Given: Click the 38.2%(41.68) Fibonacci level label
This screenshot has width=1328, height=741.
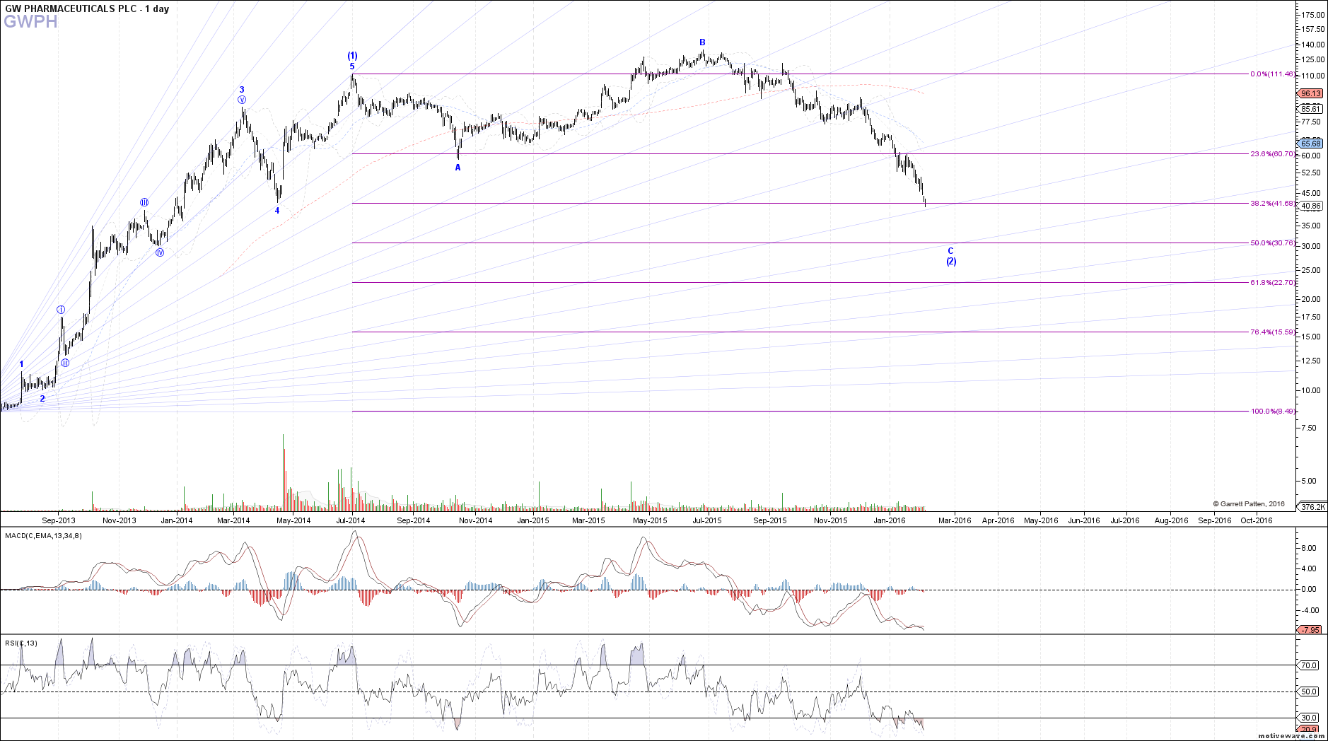Looking at the screenshot, I should click(x=1272, y=204).
